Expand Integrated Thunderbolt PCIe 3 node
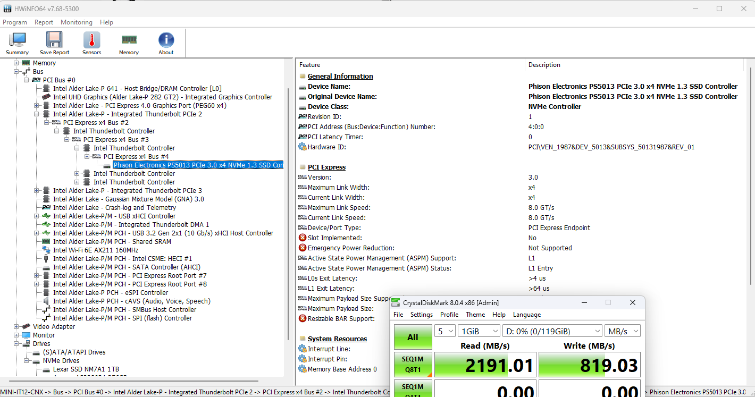This screenshot has width=755, height=397. click(37, 191)
